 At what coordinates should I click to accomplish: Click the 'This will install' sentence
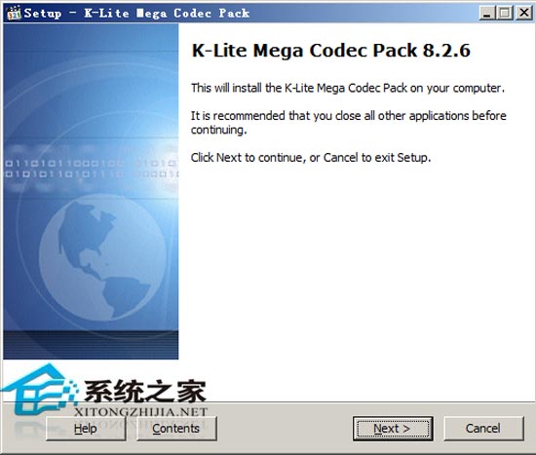(348, 89)
